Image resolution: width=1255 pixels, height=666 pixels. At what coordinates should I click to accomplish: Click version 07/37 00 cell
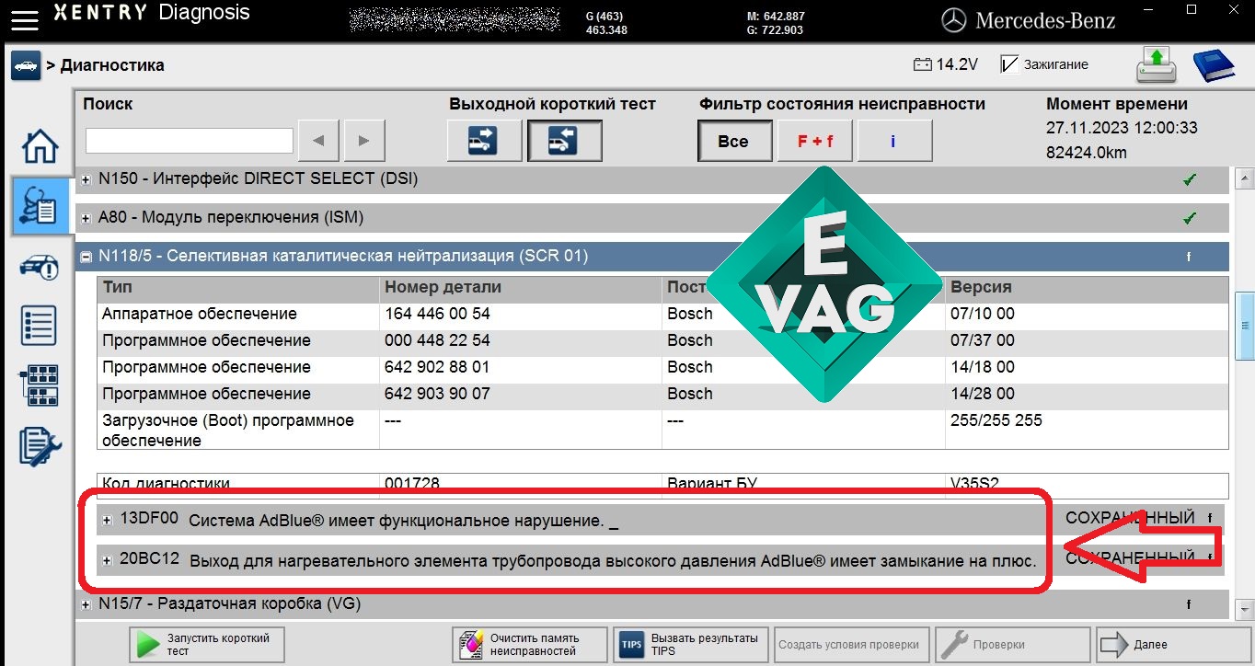[983, 340]
